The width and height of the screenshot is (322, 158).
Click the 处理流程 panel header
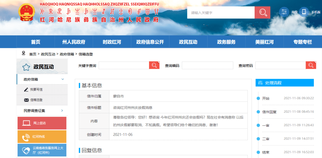click(285, 83)
